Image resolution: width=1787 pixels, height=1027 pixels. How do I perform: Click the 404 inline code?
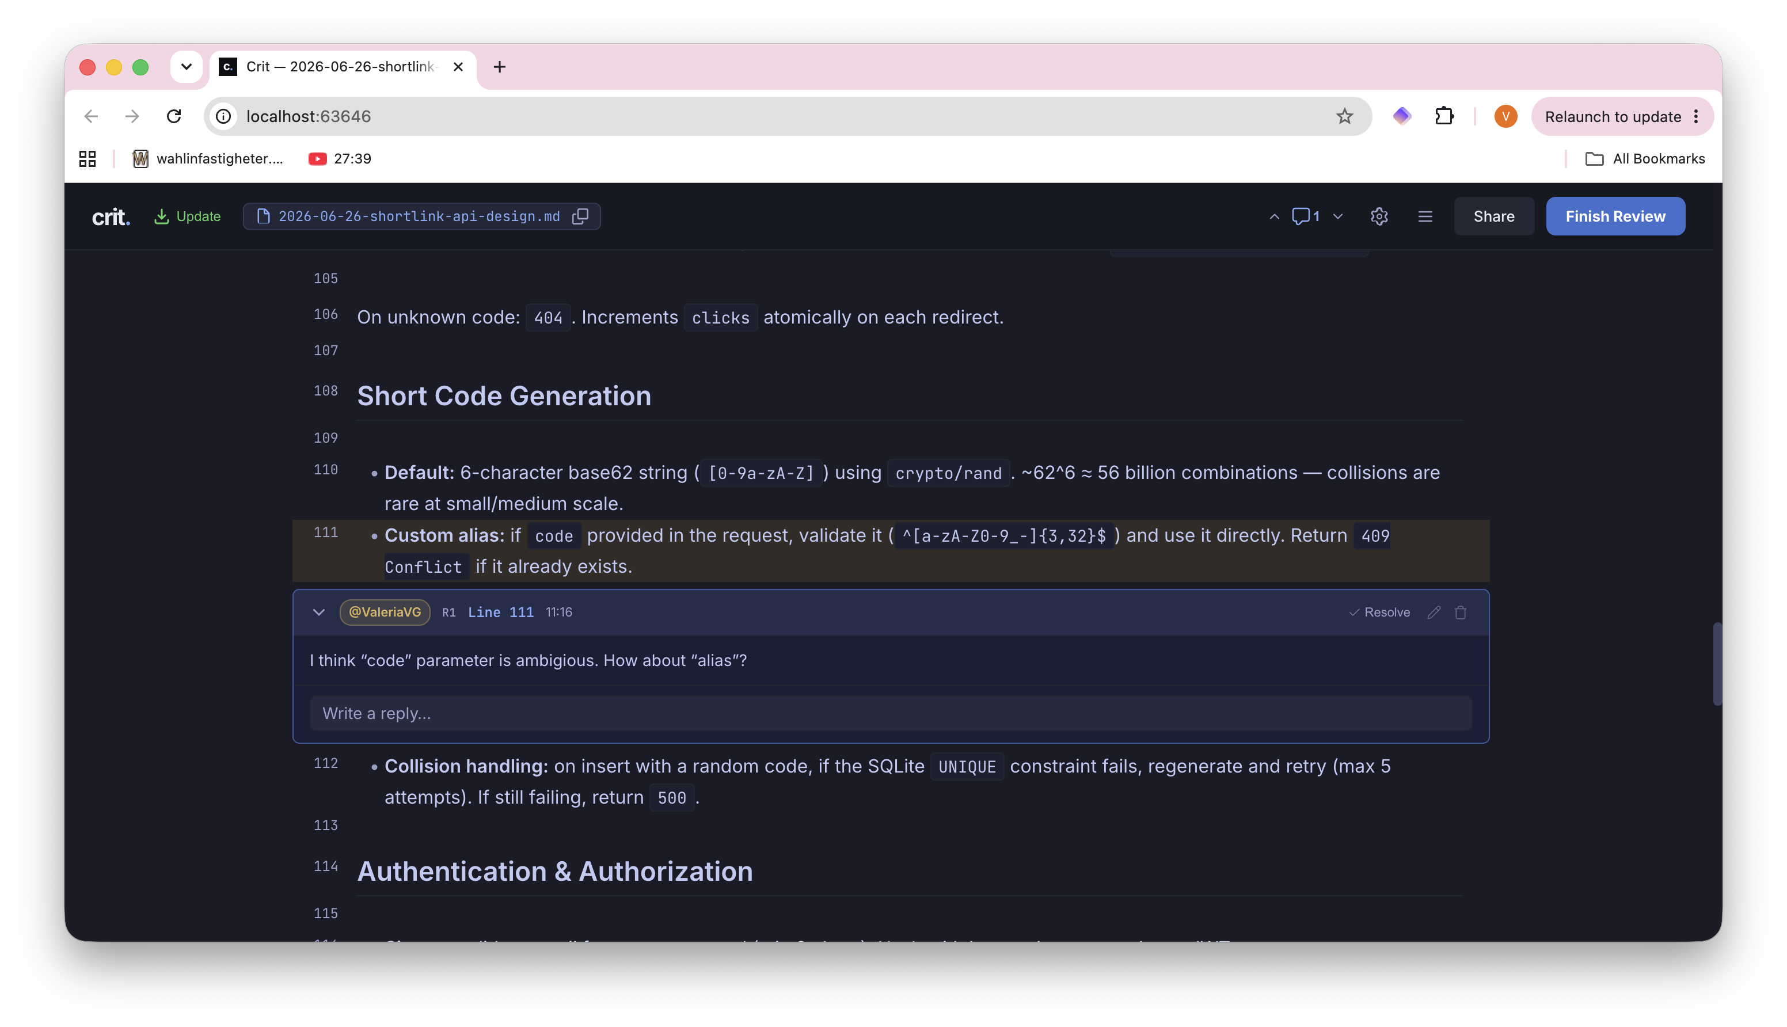click(x=548, y=318)
